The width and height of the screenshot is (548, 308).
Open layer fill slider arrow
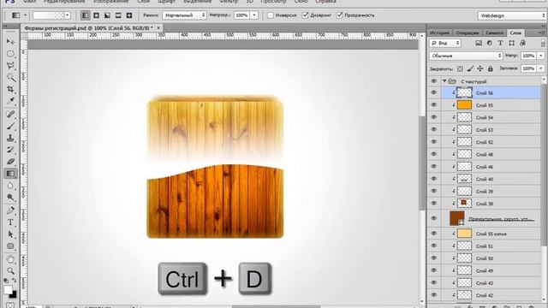click(x=540, y=68)
